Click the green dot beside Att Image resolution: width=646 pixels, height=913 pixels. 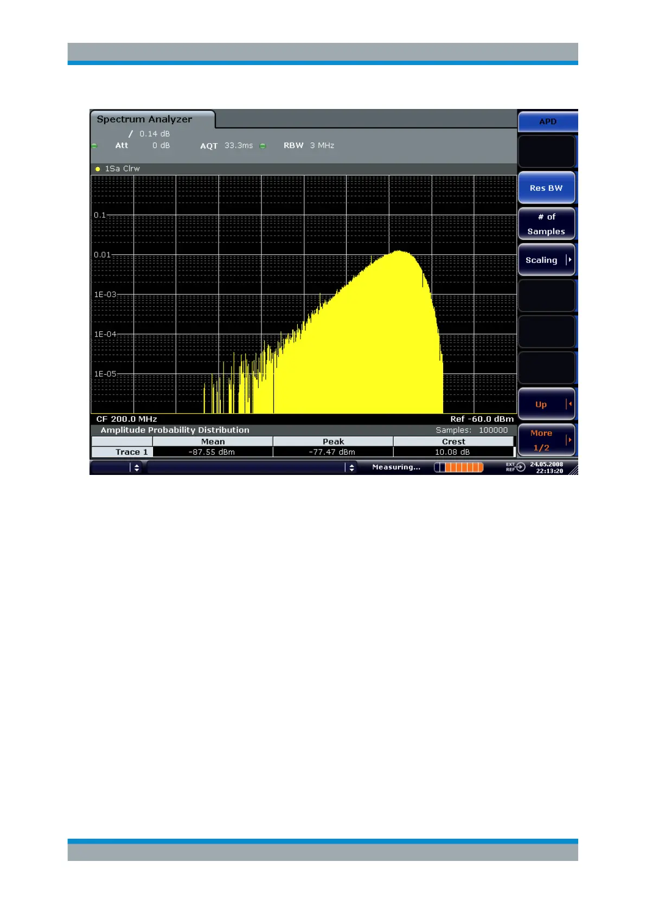click(x=94, y=146)
